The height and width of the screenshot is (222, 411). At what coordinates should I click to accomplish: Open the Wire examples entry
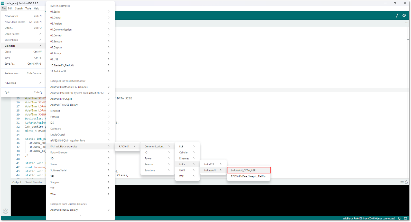[x=80, y=194]
